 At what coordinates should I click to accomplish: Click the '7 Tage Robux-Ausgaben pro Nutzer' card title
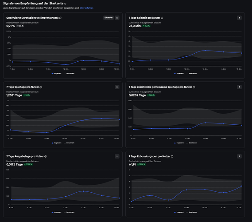149,156
